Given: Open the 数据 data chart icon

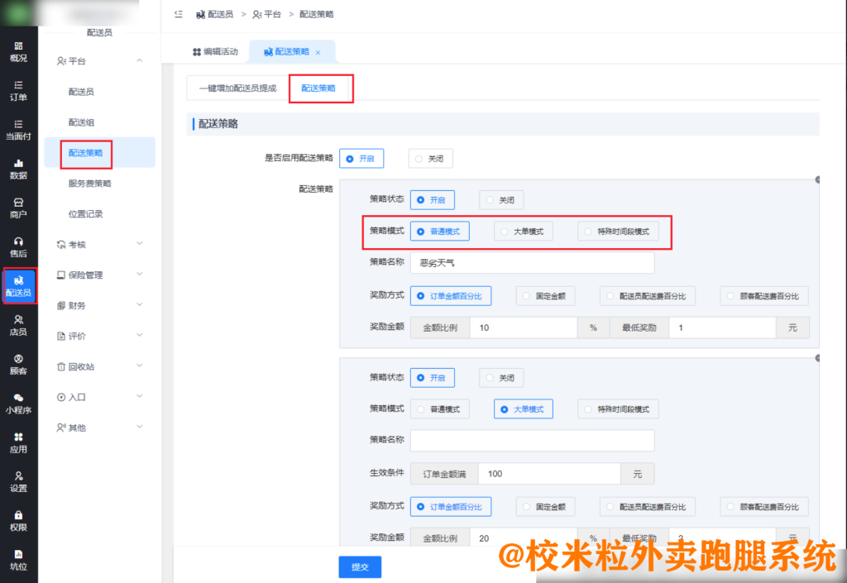Looking at the screenshot, I should pos(18,169).
